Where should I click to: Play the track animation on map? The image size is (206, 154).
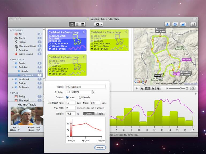click(x=137, y=88)
